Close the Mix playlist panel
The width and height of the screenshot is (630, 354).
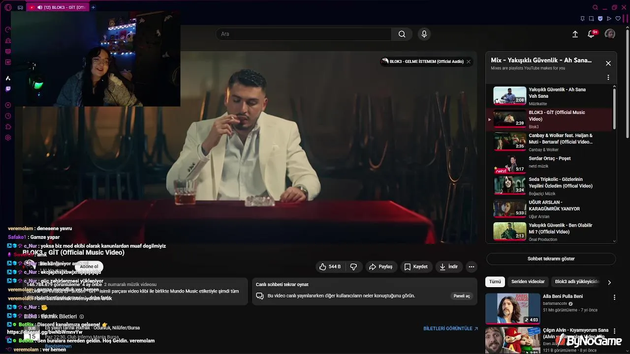tap(608, 63)
